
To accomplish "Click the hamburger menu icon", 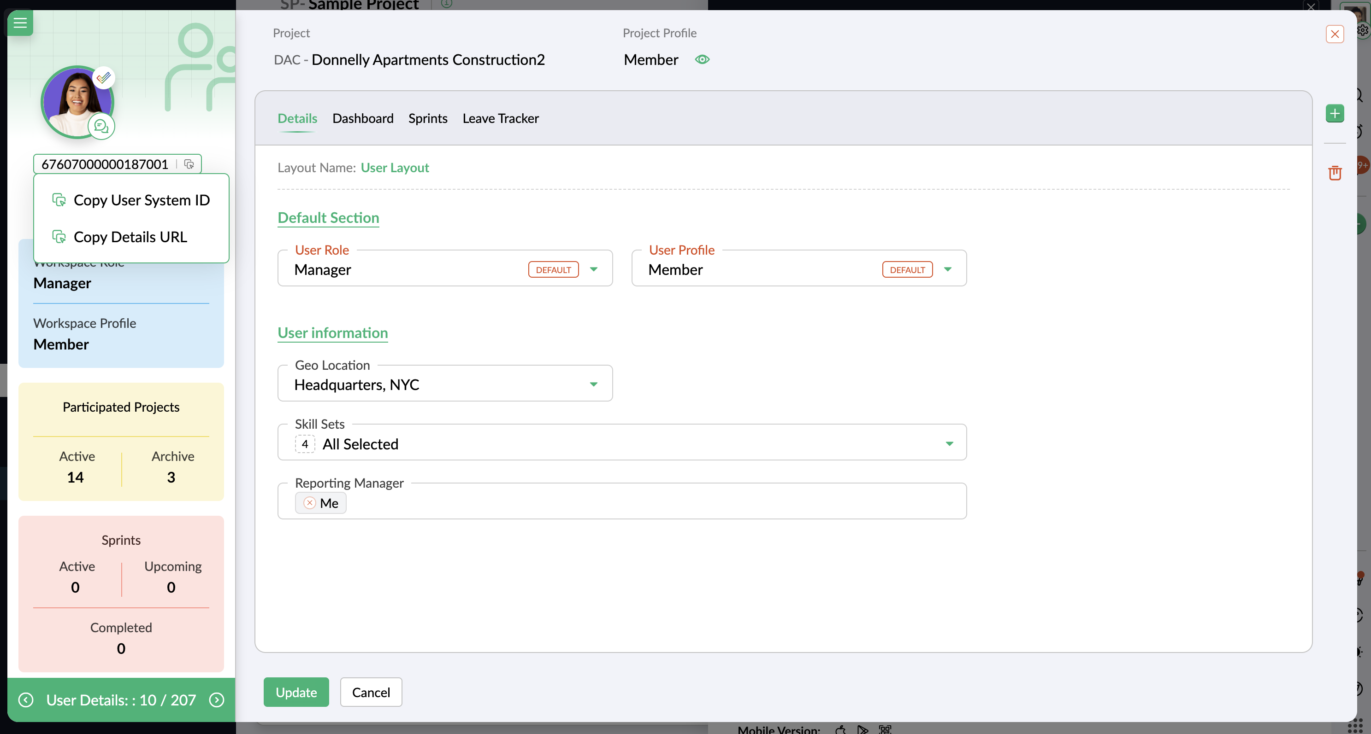I will pos(20,23).
